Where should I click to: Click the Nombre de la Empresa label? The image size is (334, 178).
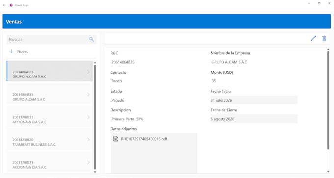click(230, 53)
